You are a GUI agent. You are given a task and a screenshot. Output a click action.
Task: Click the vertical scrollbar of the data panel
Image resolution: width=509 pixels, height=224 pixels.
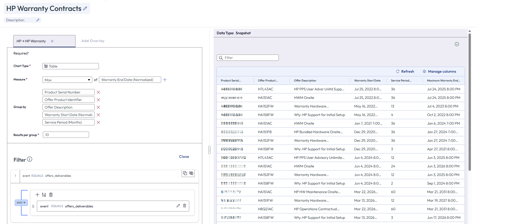(470, 102)
